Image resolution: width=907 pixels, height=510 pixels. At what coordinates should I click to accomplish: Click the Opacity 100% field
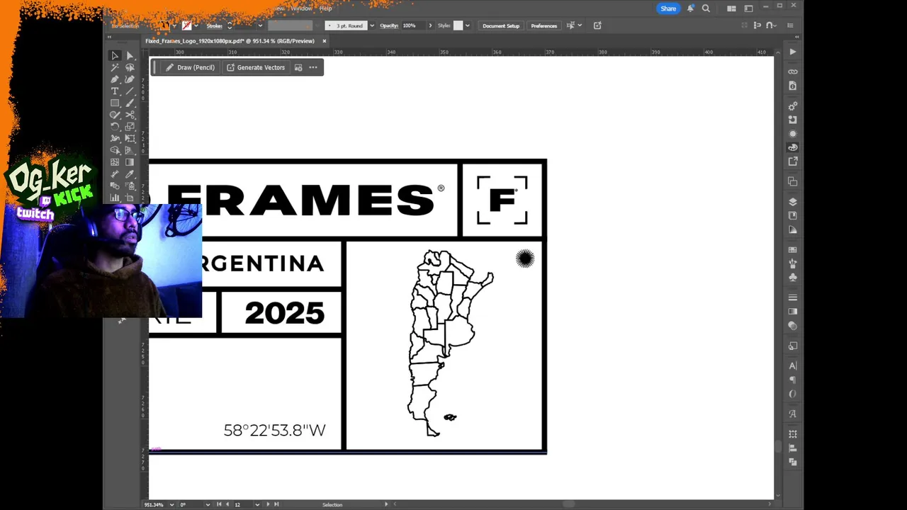click(x=413, y=25)
